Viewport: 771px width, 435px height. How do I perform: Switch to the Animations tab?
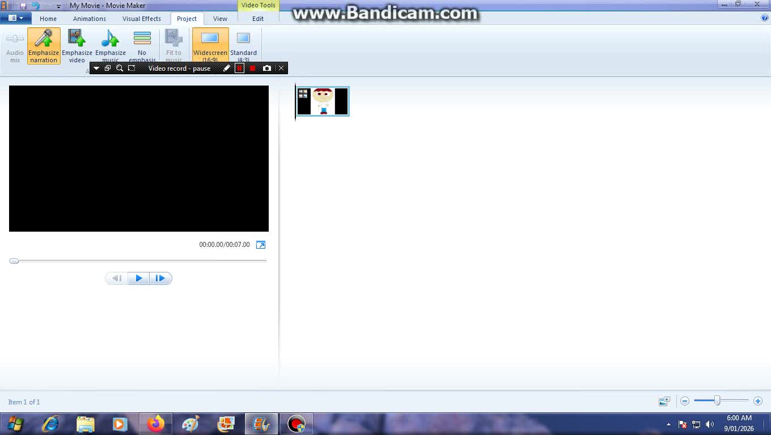89,18
